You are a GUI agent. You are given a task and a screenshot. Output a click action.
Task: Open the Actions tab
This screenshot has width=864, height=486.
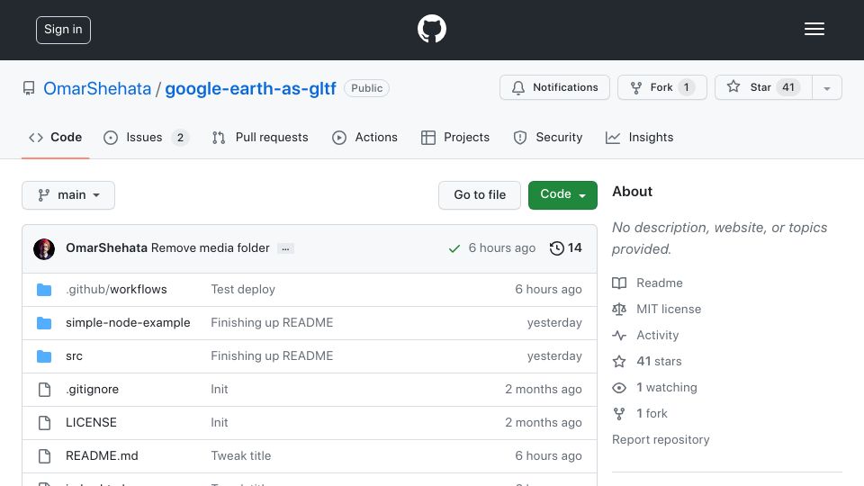(364, 137)
